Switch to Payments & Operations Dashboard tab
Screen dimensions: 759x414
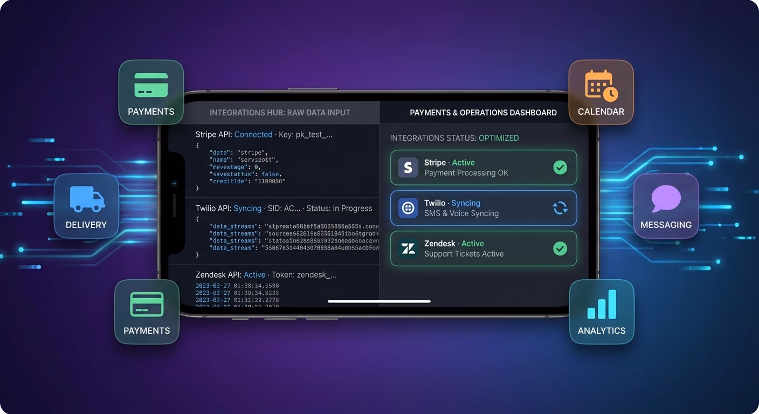[x=483, y=113]
